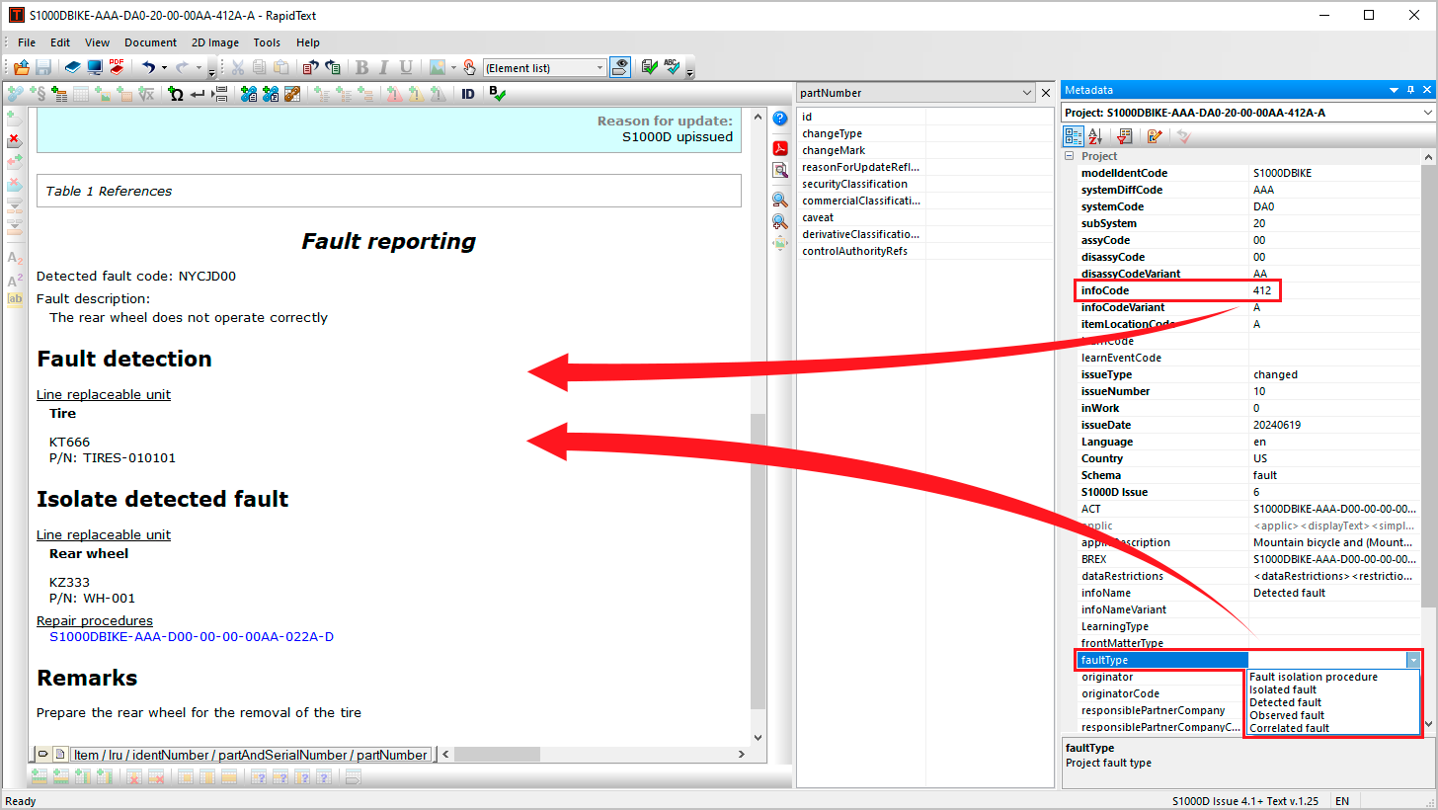
Task: Toggle Italic formatting
Action: [x=383, y=67]
